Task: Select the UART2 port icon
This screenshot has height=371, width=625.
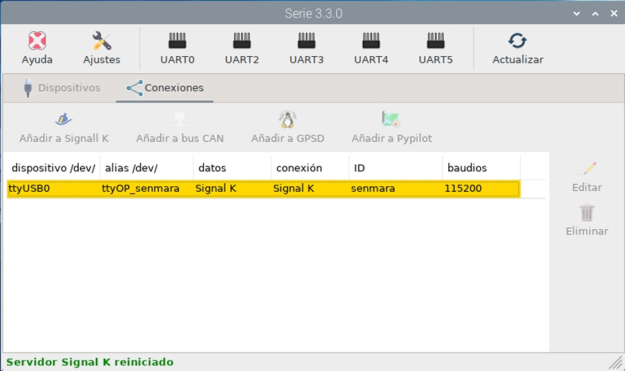Action: [241, 40]
